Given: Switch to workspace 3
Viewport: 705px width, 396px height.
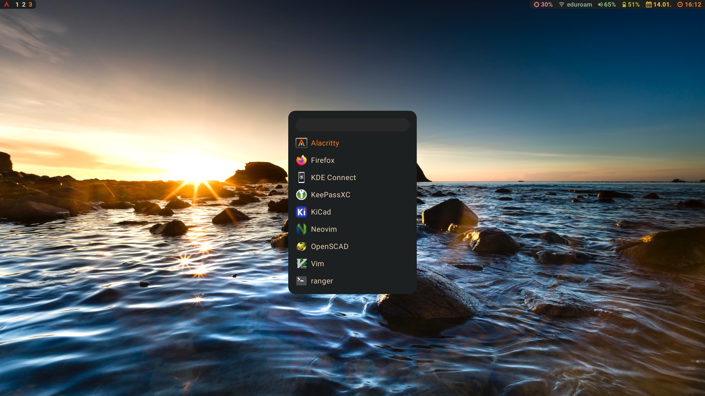Looking at the screenshot, I should [30, 4].
